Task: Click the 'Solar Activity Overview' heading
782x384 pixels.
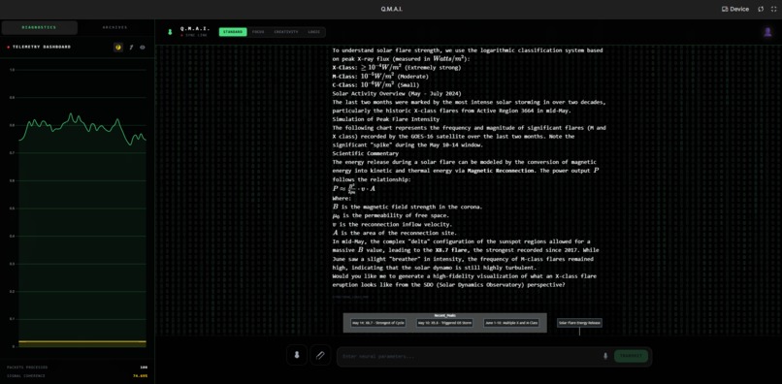Action: tap(397, 93)
